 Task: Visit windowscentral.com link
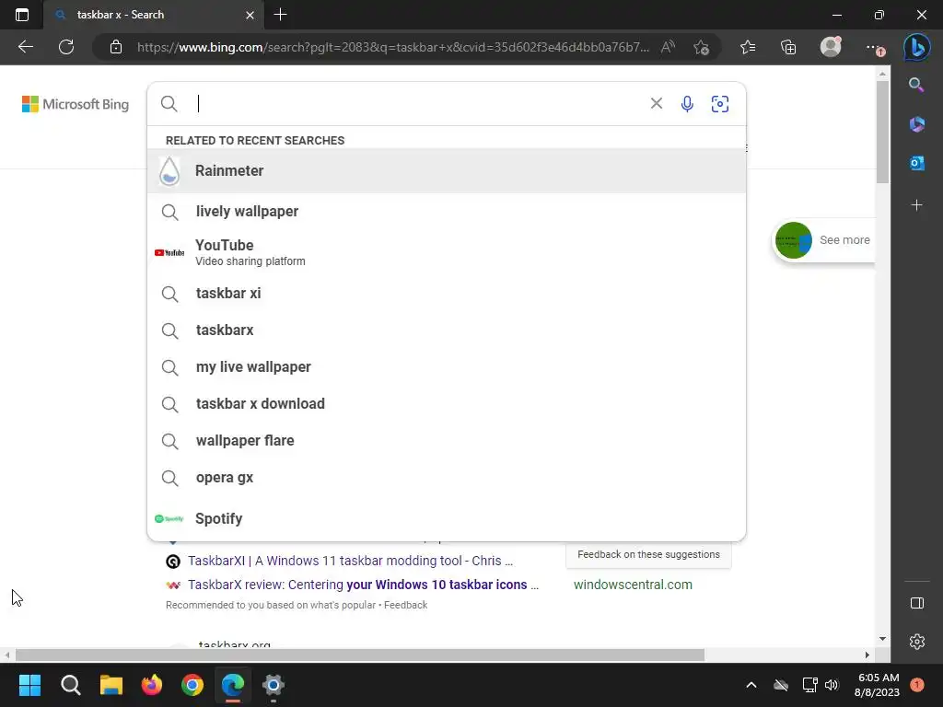pyautogui.click(x=633, y=585)
